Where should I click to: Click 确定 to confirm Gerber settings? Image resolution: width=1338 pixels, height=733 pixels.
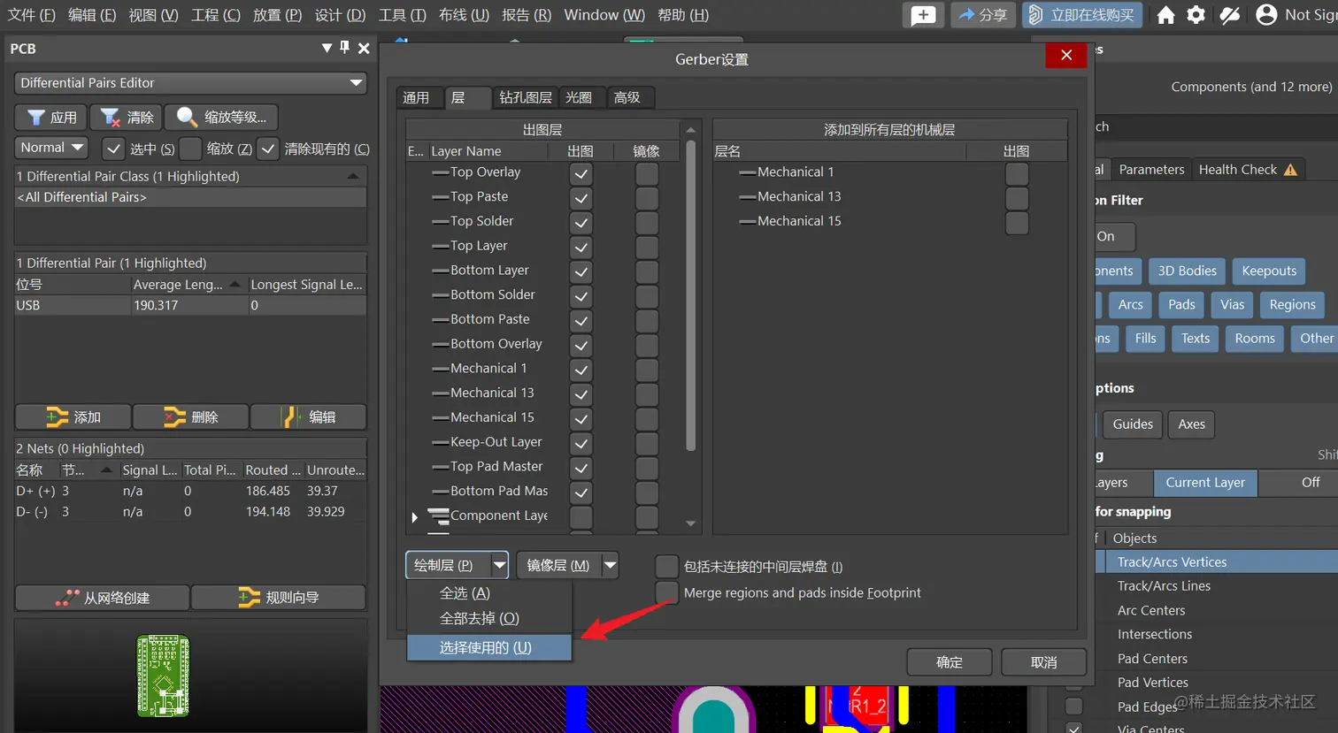950,662
